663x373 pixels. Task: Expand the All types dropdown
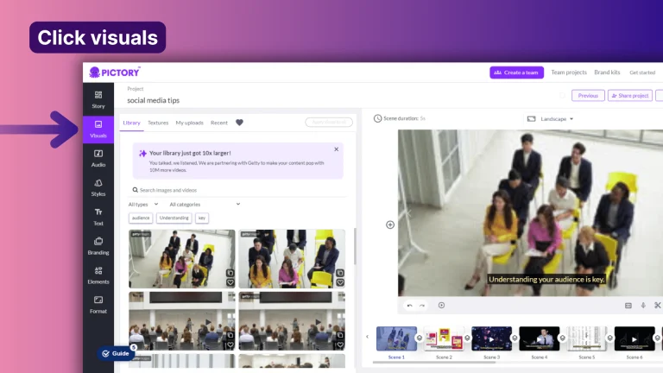[142, 204]
